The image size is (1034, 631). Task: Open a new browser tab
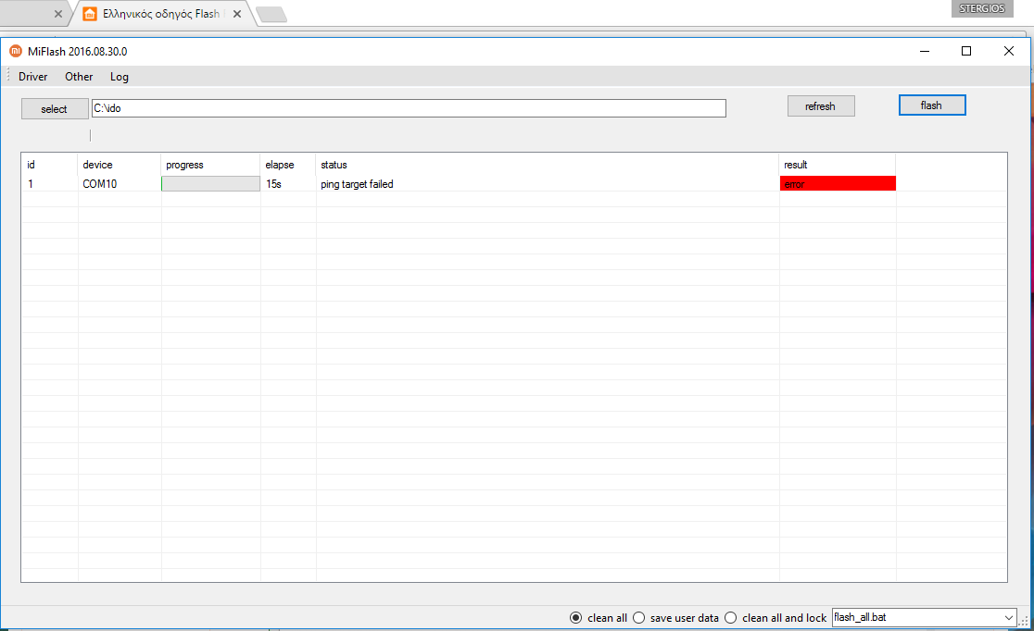pos(271,15)
